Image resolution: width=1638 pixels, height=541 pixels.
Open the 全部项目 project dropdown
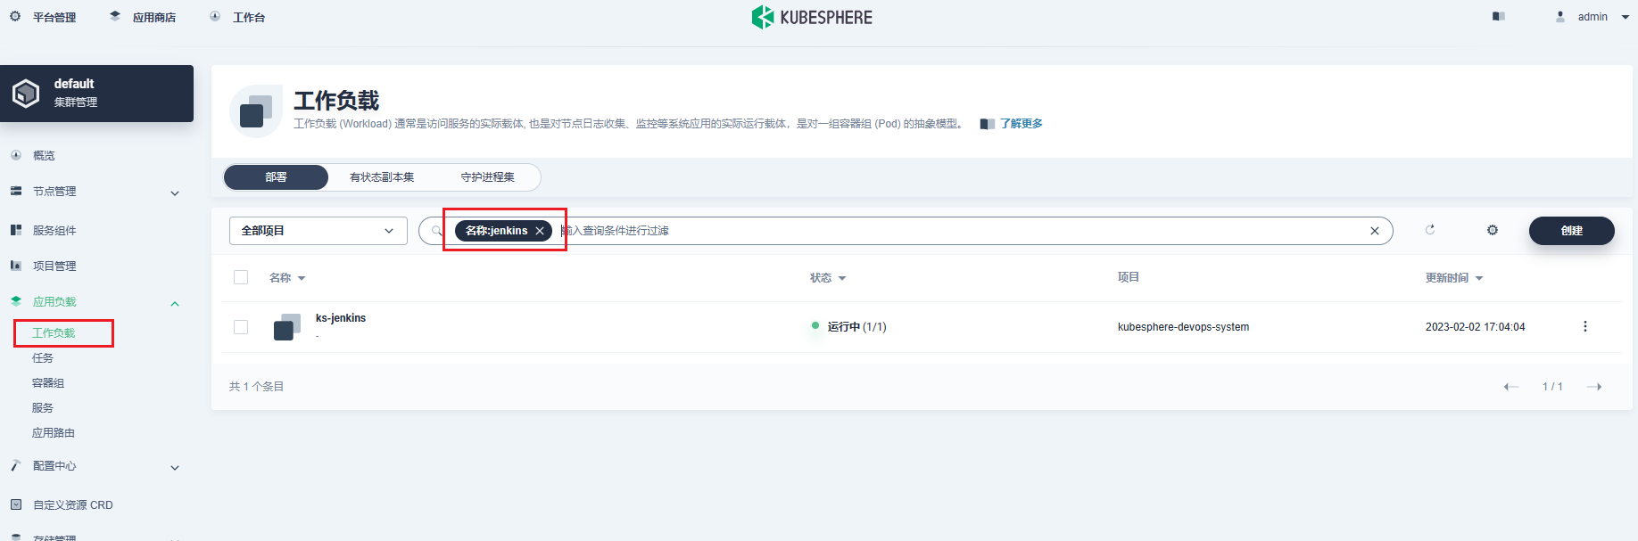(318, 231)
